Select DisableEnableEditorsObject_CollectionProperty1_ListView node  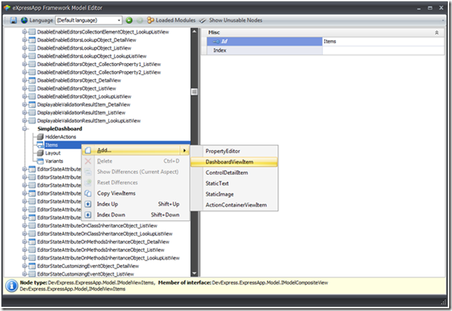click(x=99, y=64)
